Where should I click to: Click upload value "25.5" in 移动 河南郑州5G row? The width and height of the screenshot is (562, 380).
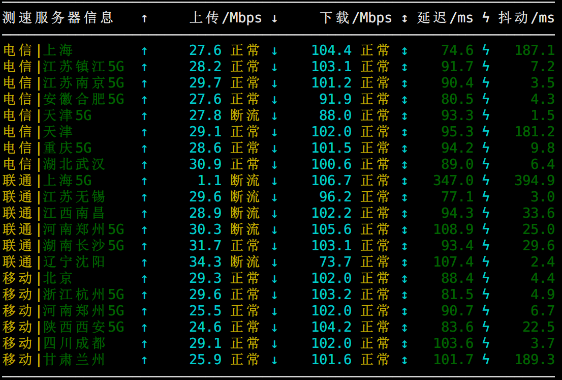pyautogui.click(x=205, y=311)
